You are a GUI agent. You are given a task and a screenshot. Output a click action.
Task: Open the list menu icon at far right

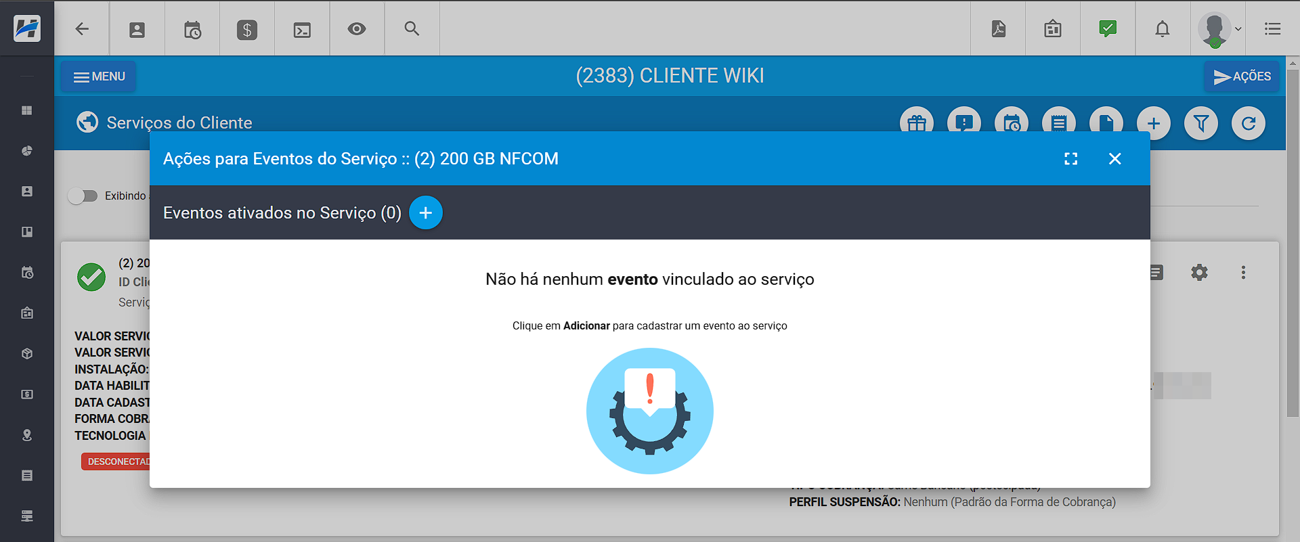1273,28
